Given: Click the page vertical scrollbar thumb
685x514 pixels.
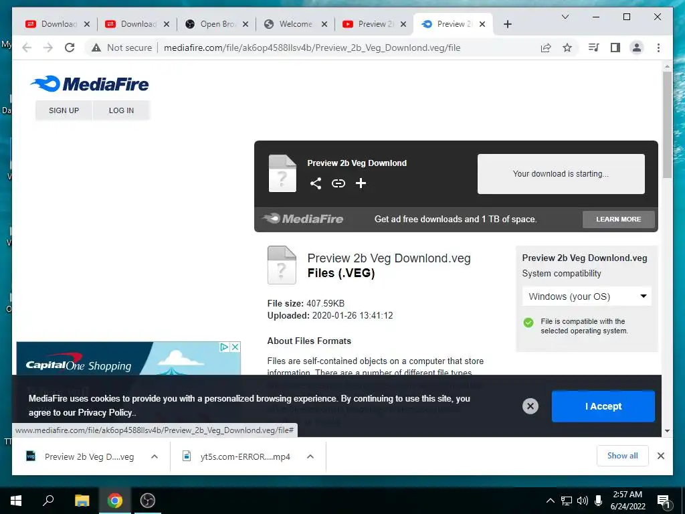Looking at the screenshot, I should 667,124.
